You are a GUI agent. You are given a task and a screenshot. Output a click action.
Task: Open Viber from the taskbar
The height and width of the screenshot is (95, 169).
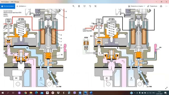click(x=74, y=93)
